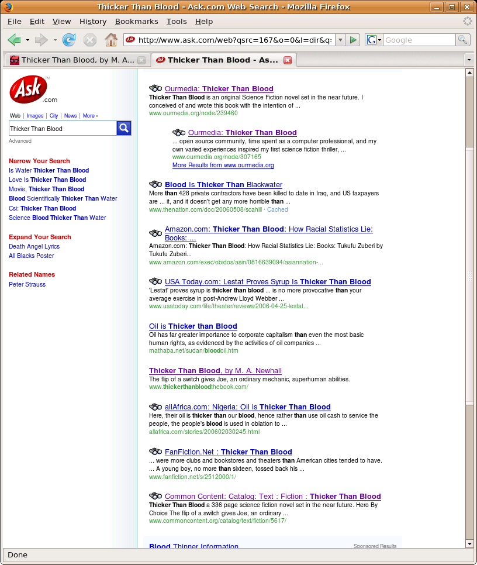Click the Stop loading button
The width and height of the screenshot is (477, 565).
pos(89,40)
